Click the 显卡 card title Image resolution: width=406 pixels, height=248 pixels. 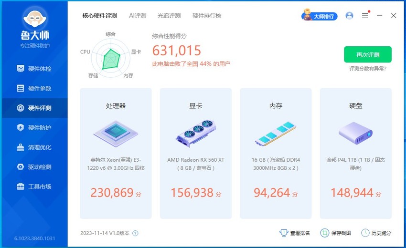click(196, 106)
